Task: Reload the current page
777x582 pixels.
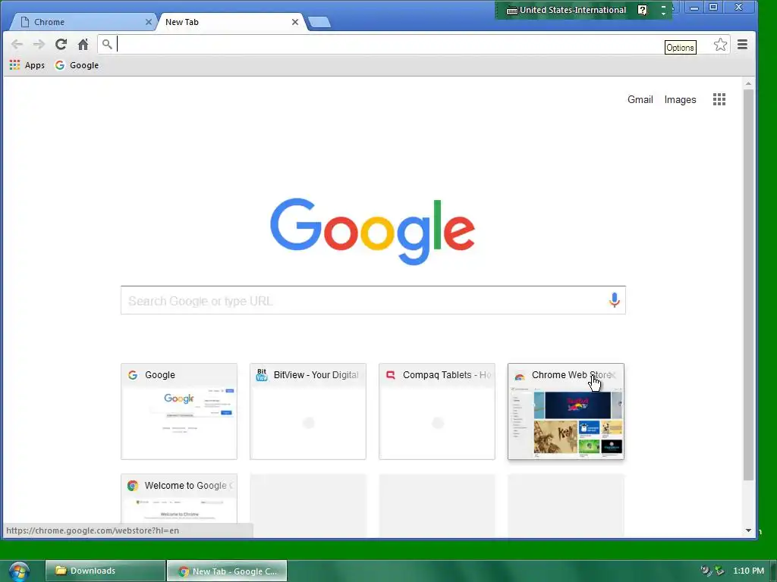Action: coord(61,45)
